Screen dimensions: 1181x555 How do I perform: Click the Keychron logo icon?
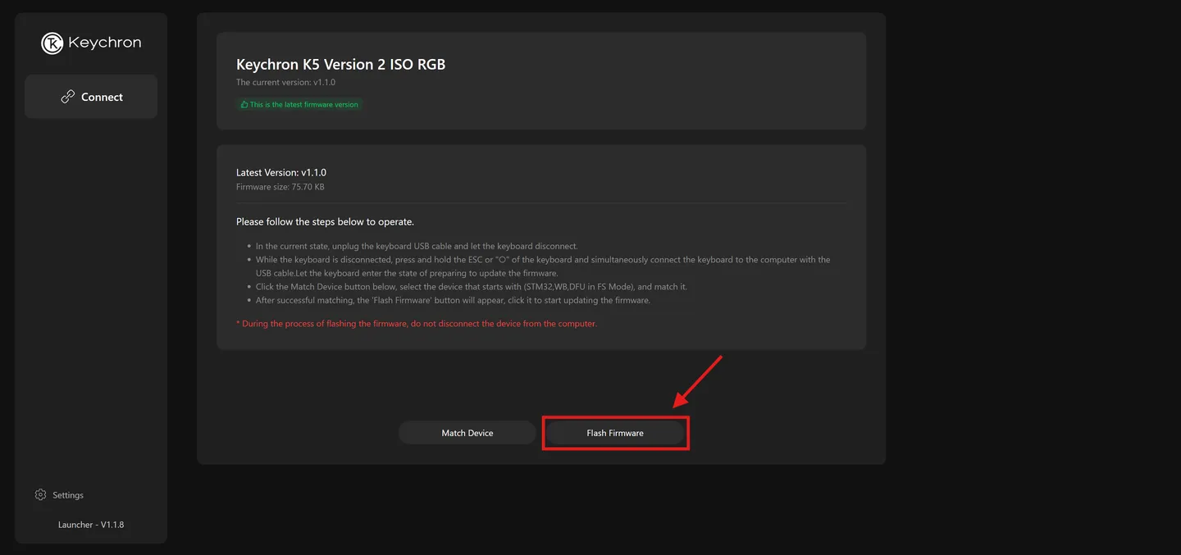pos(52,43)
